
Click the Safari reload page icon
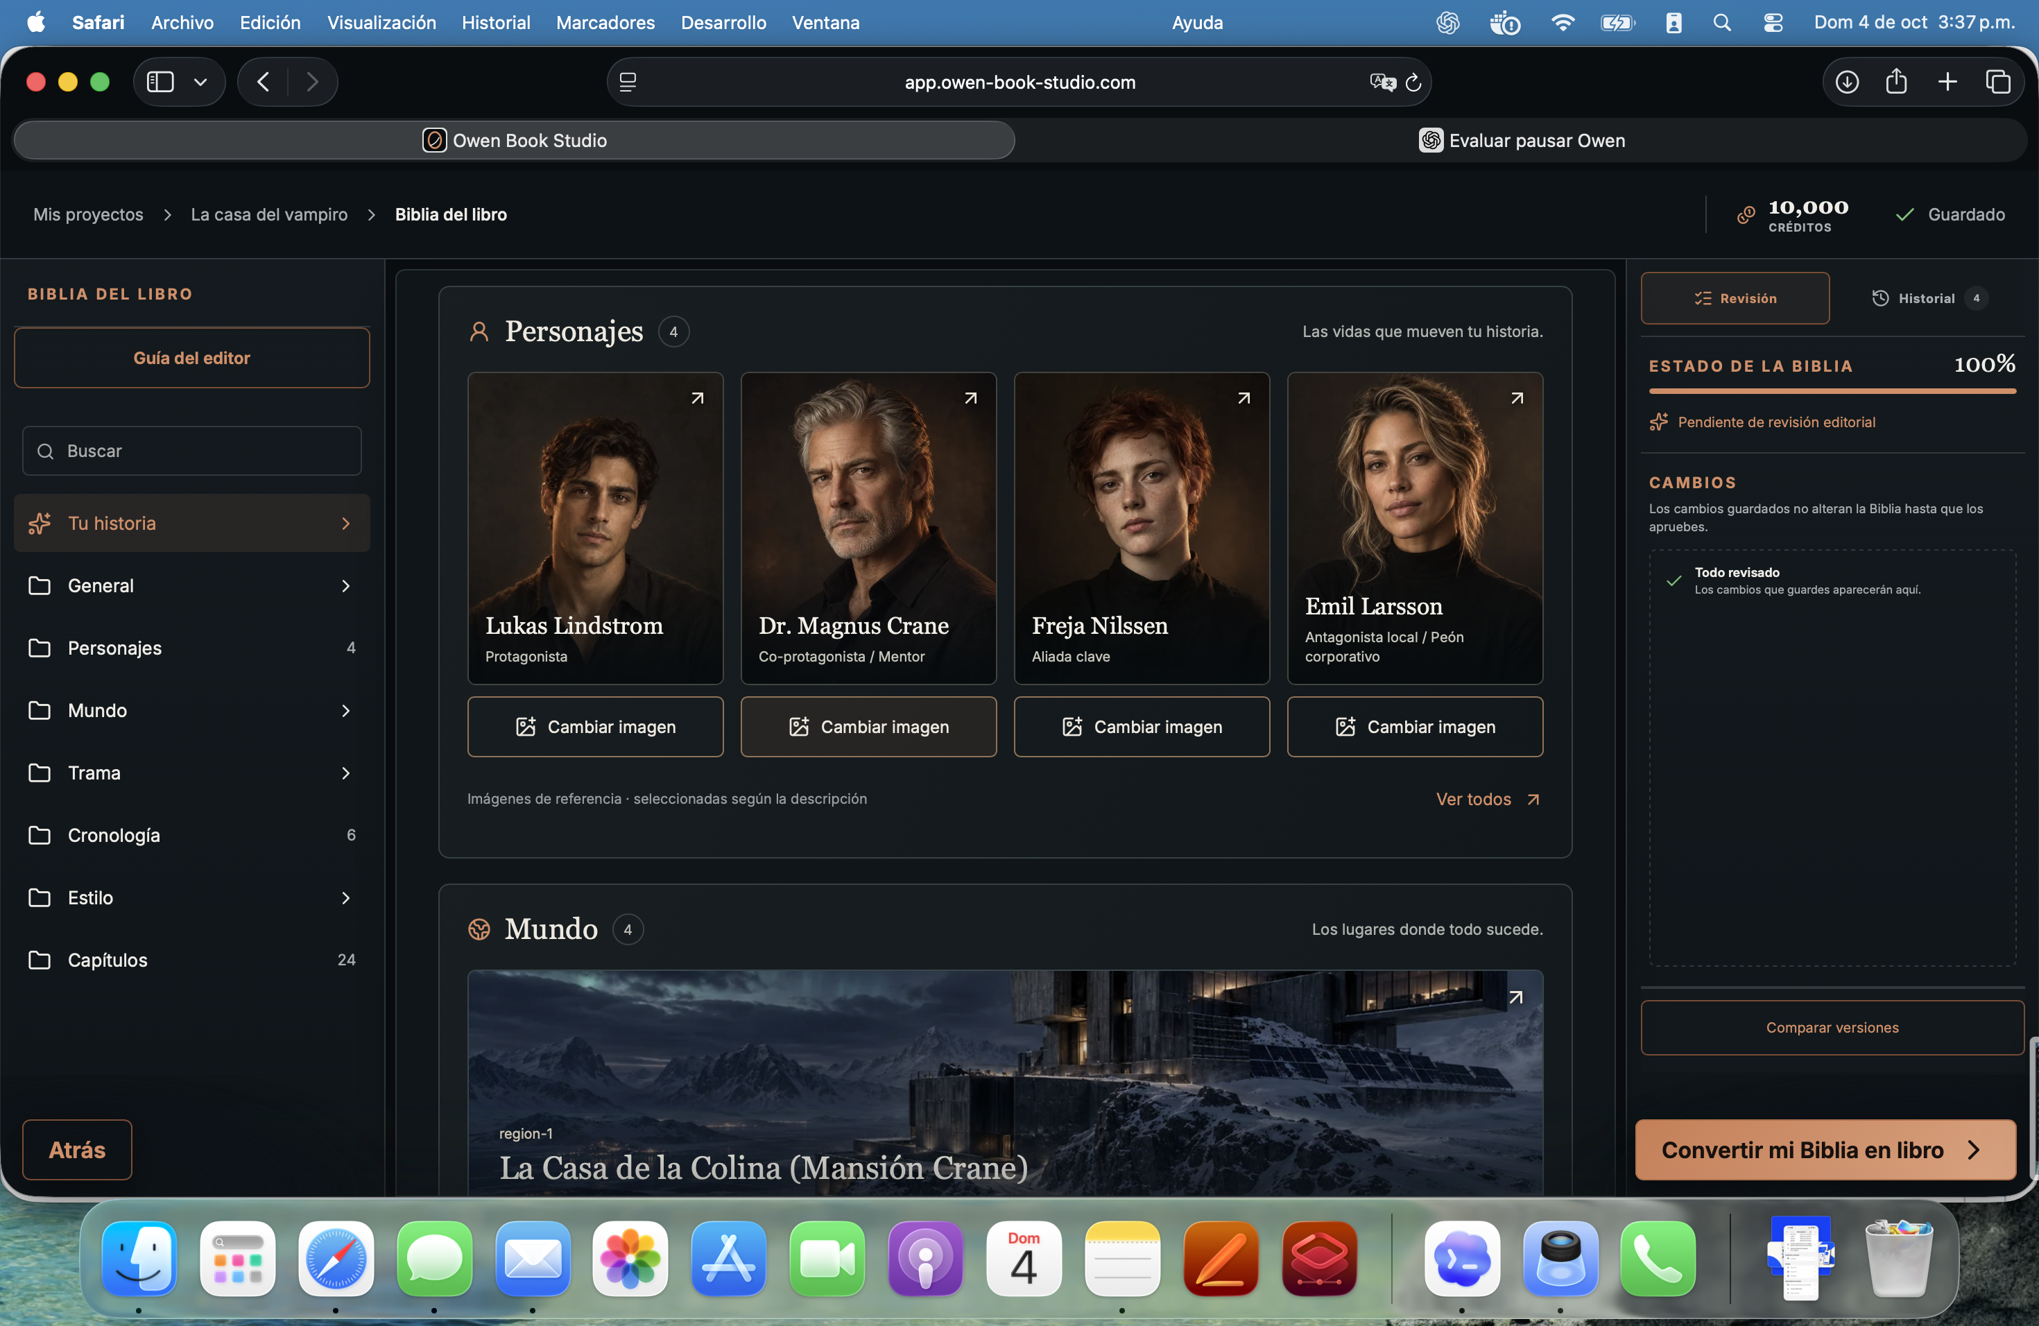pyautogui.click(x=1413, y=83)
